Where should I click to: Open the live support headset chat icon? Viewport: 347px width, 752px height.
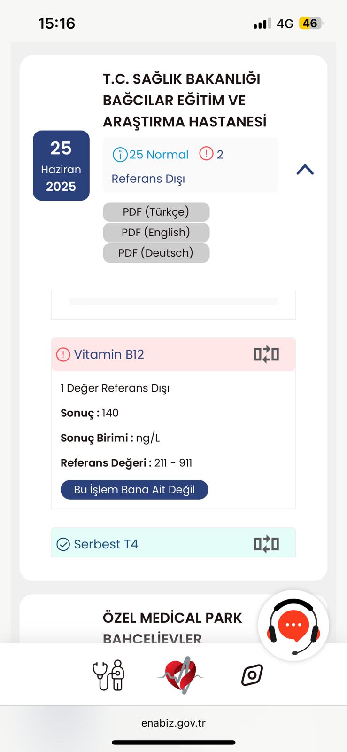(x=293, y=626)
